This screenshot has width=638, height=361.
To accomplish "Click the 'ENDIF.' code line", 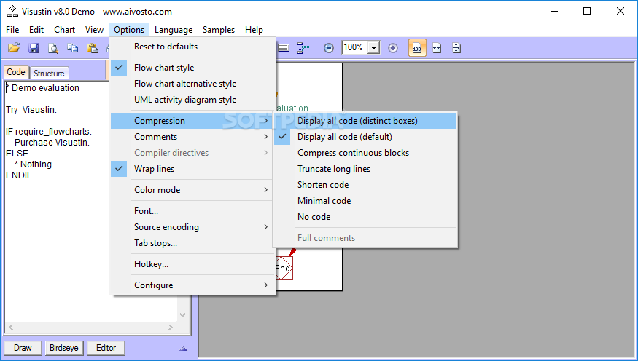I will coord(20,175).
